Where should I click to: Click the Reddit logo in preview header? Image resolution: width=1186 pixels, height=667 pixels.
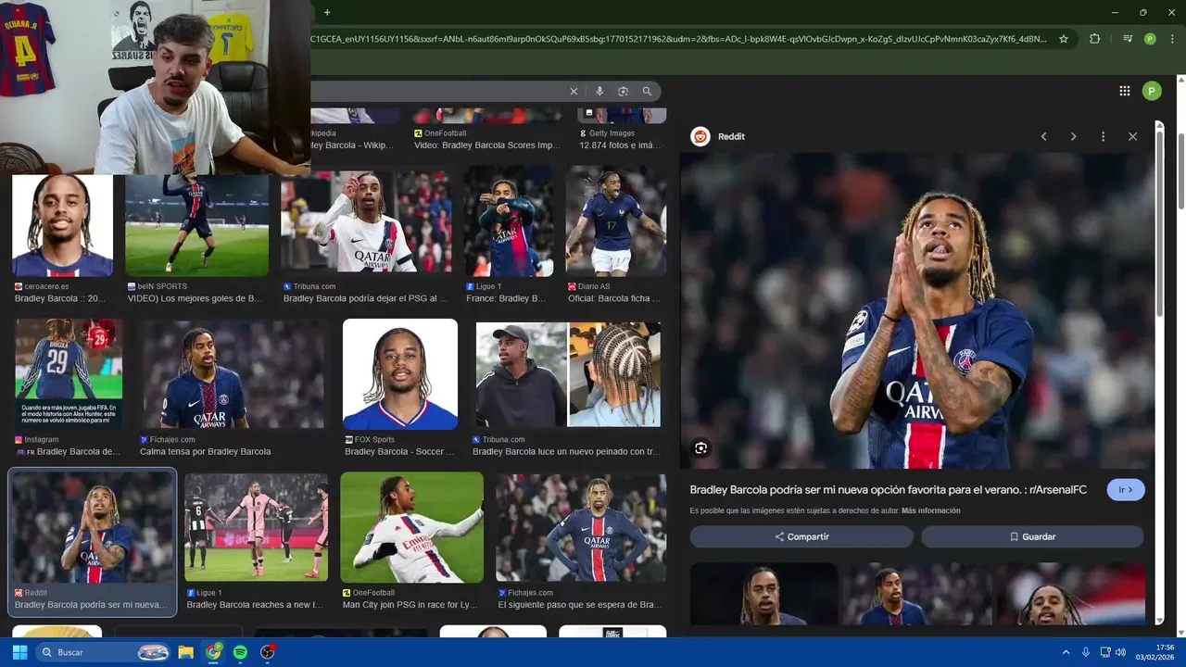[x=700, y=136]
